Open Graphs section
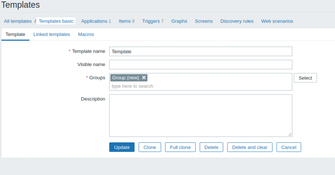The width and height of the screenshot is (335, 175). click(179, 21)
